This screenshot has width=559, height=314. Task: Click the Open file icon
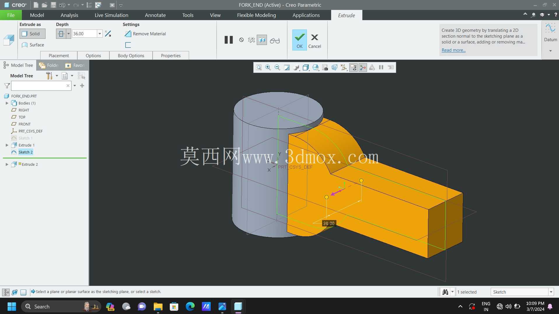tap(44, 5)
